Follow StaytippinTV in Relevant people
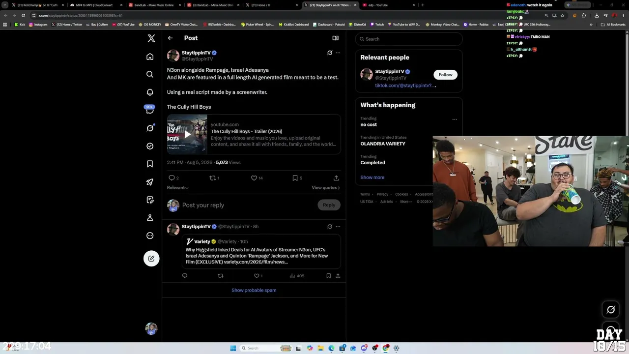The height and width of the screenshot is (354, 629). (445, 75)
